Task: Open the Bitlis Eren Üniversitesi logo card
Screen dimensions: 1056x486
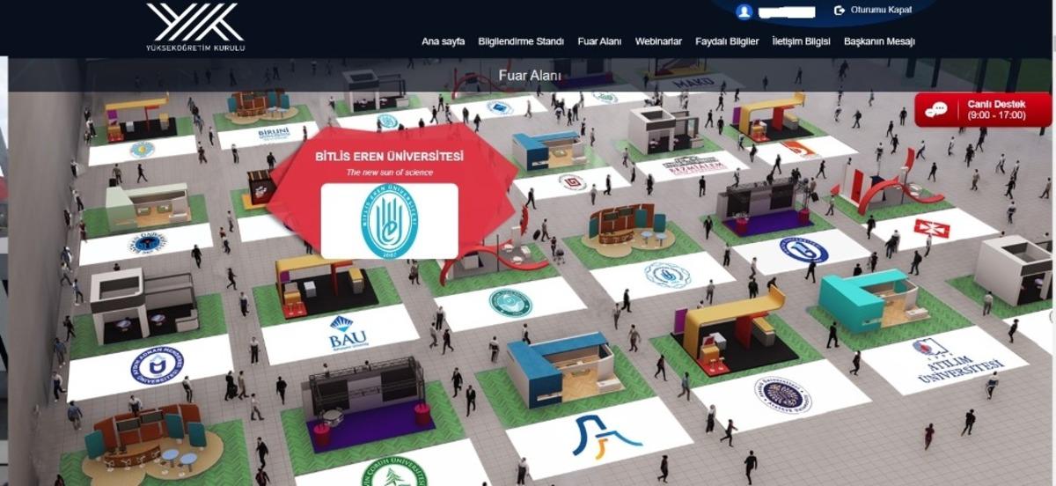Action: (389, 221)
